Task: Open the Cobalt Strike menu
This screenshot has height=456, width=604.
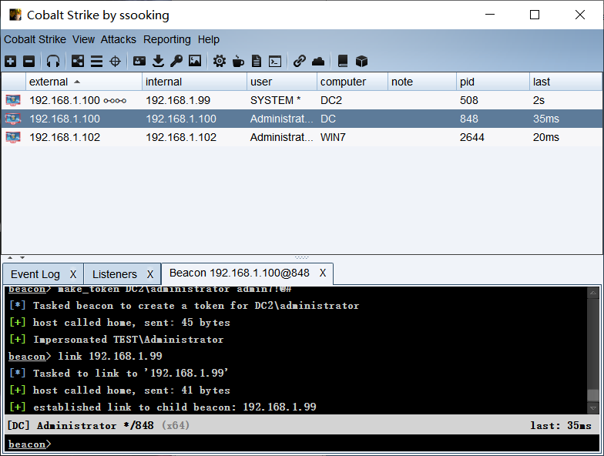Action: tap(35, 39)
